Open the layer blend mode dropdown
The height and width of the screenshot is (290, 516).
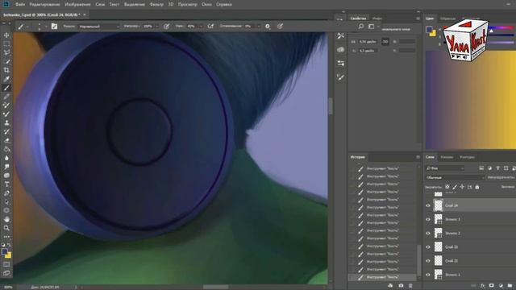(x=455, y=177)
